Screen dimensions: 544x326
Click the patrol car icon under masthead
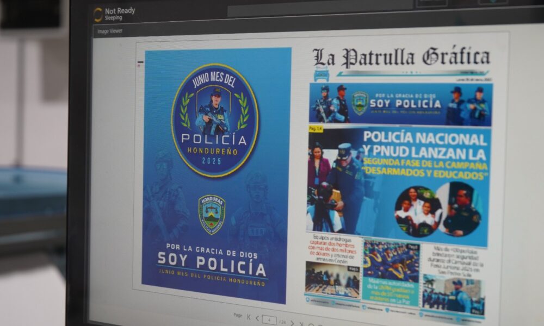click(322, 74)
